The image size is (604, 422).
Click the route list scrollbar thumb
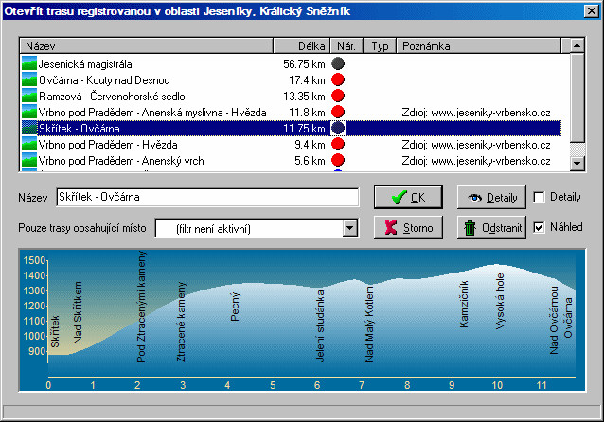click(577, 97)
